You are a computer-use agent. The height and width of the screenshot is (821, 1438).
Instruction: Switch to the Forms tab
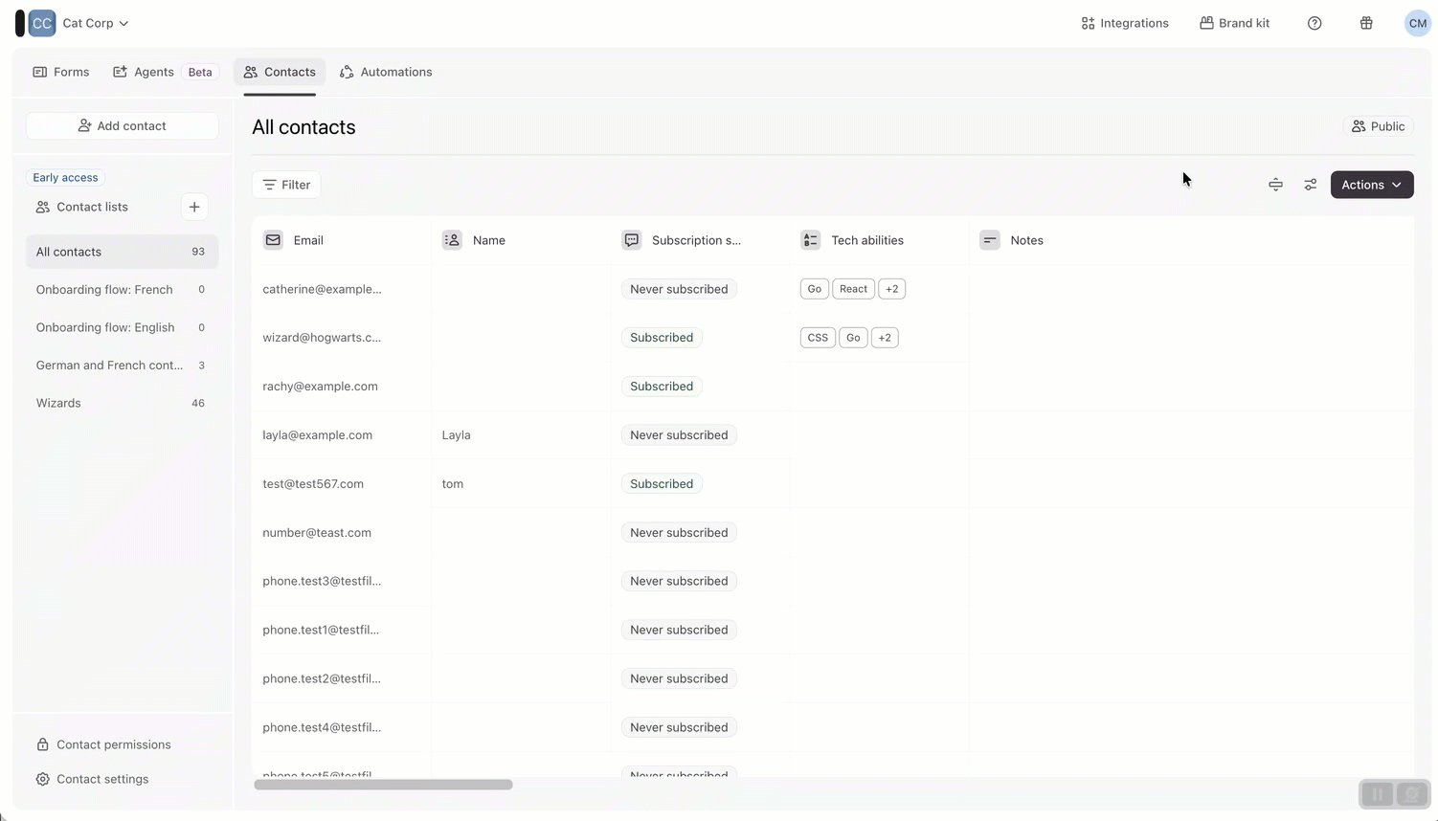[61, 72]
